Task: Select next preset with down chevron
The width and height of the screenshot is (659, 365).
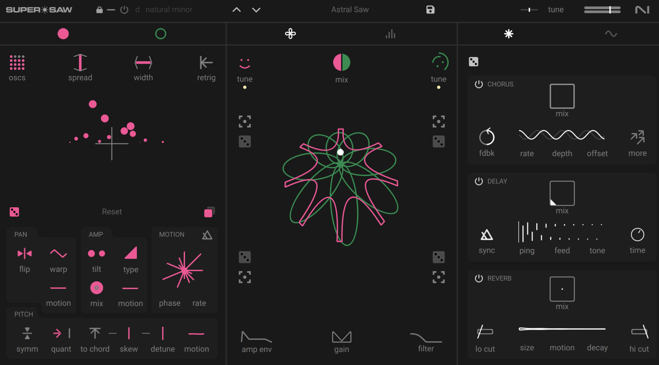Action: 256,10
